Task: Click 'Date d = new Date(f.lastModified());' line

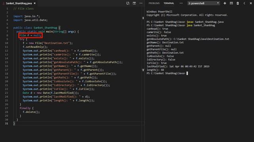Action: pyautogui.click(x=51, y=93)
